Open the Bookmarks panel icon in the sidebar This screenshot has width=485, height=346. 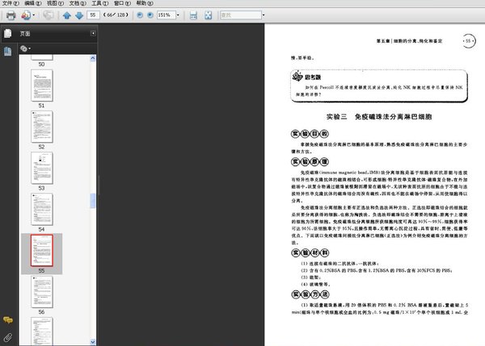coord(7,51)
